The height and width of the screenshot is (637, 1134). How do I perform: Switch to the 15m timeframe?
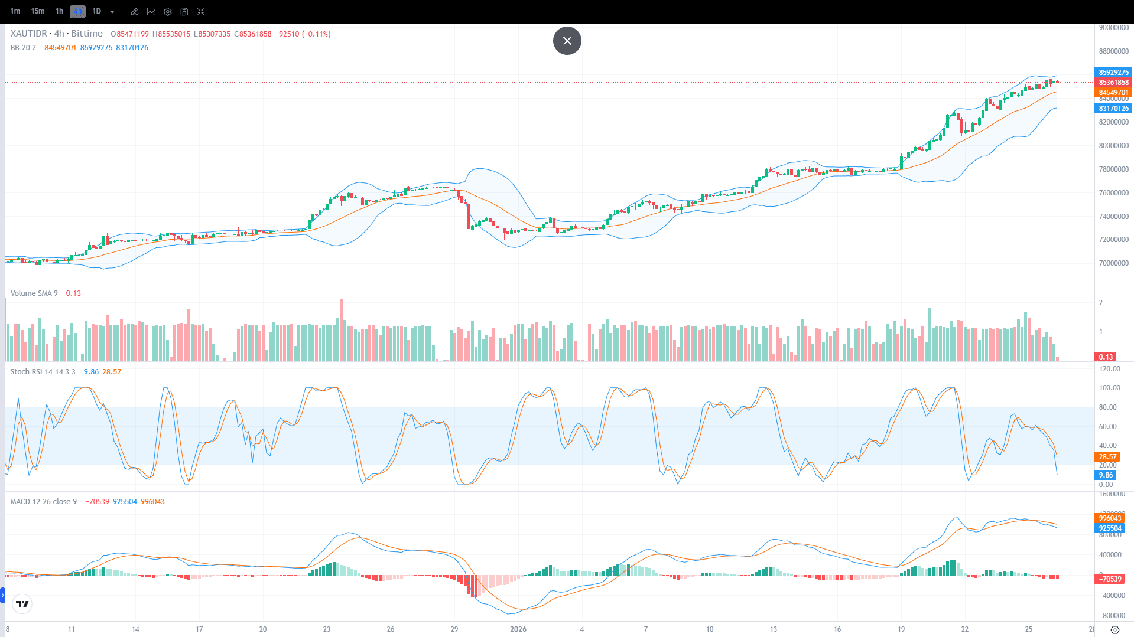click(38, 11)
